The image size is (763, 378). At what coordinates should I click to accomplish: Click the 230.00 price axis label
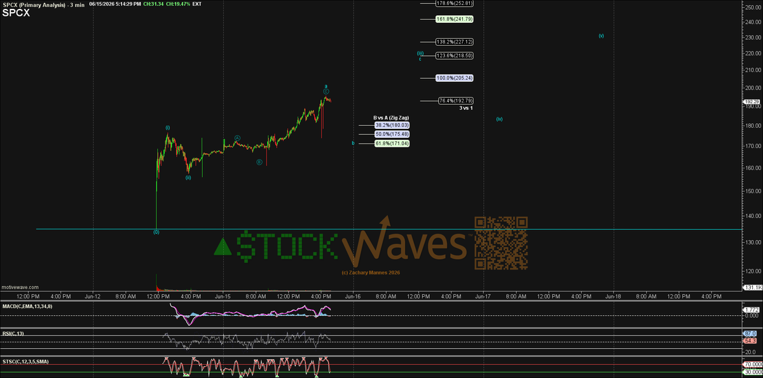coord(752,37)
